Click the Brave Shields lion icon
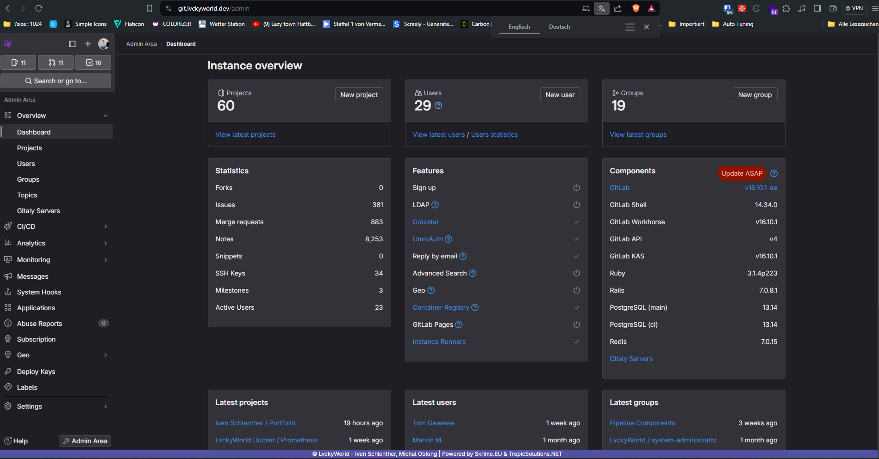This screenshot has width=879, height=459. click(x=636, y=8)
